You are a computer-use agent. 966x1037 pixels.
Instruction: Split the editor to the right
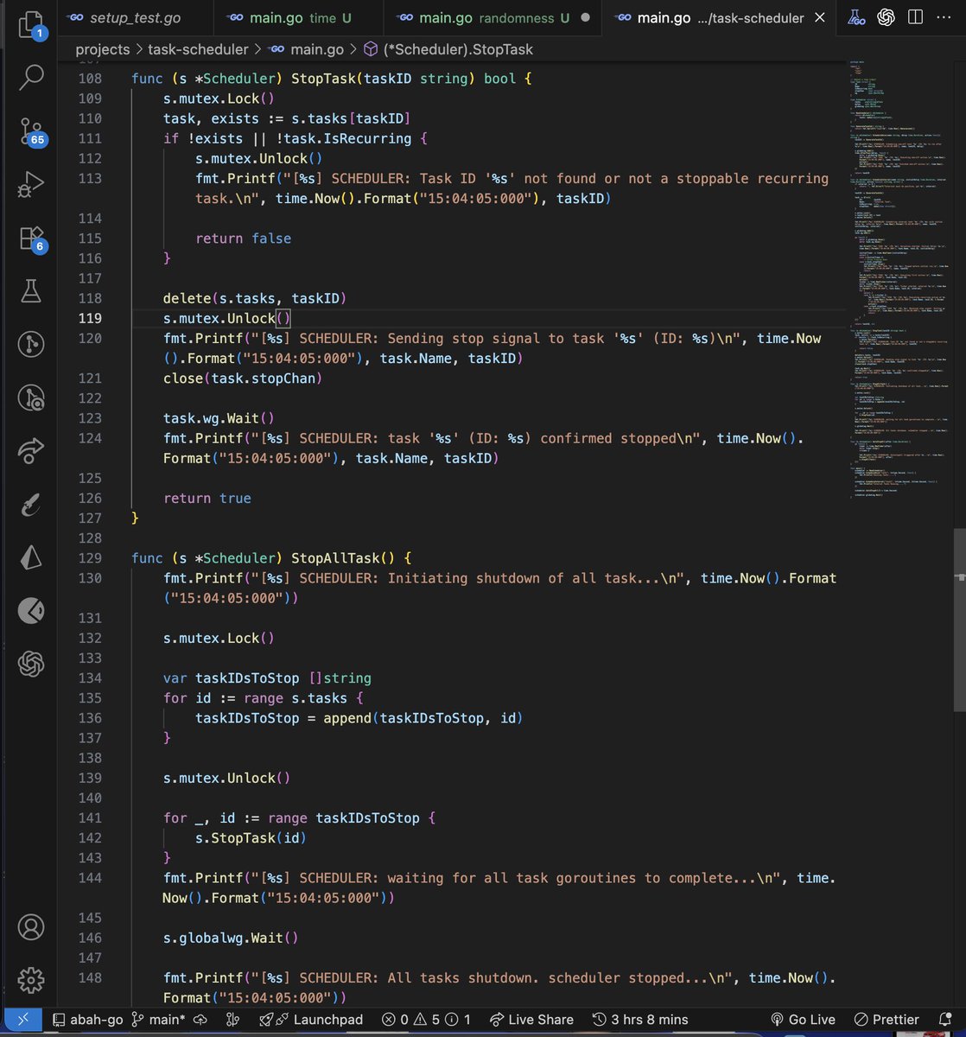916,17
